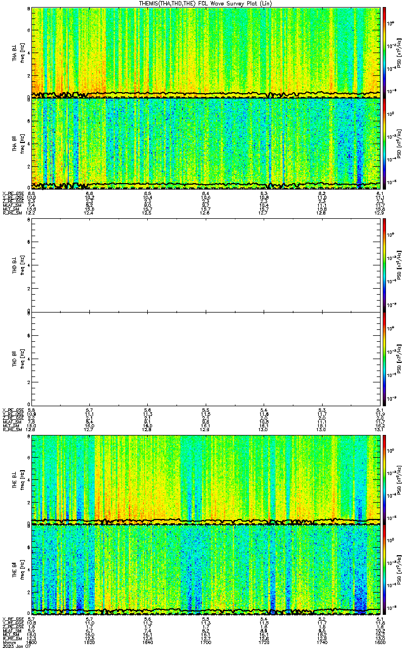Click the empty THD B⊥ plot panel

pyautogui.click(x=206, y=265)
